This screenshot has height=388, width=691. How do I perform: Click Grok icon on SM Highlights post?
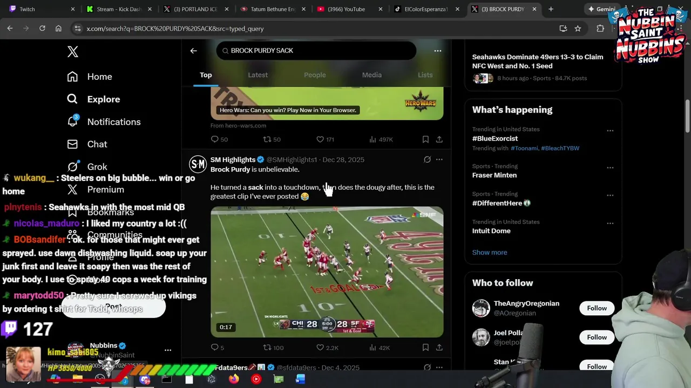pos(427,160)
